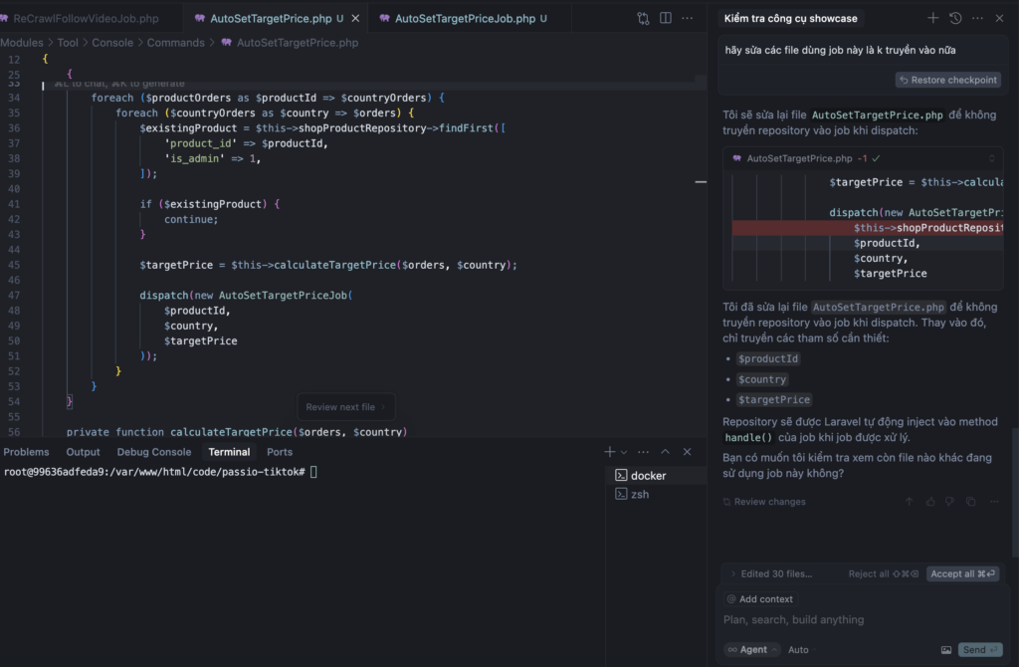Open the source control compare changes icon
Screen dimensions: 1019x667
point(643,18)
